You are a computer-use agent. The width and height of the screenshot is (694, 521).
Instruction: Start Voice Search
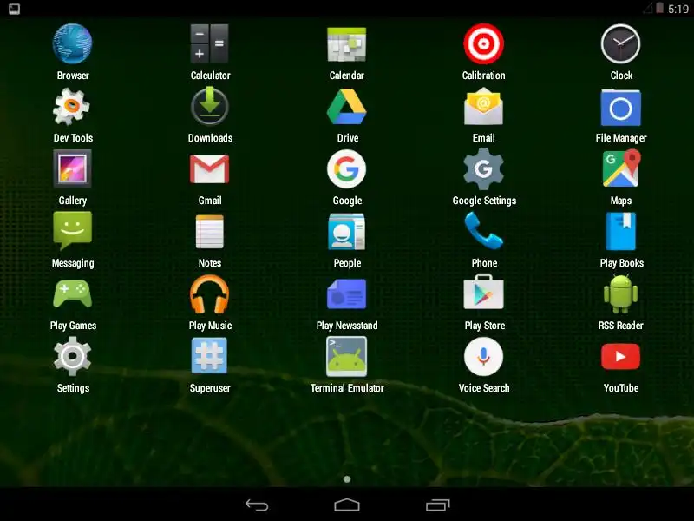pos(483,357)
